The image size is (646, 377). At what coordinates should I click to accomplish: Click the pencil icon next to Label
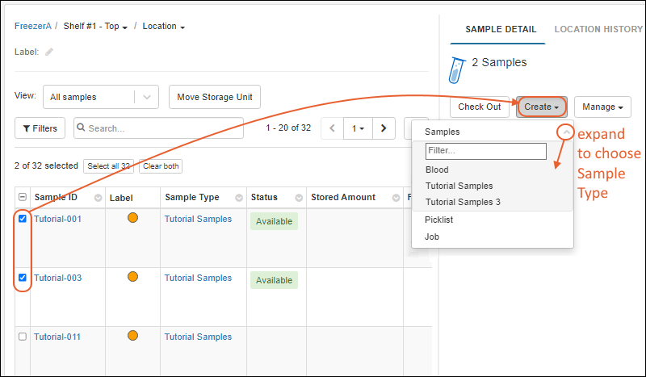(49, 52)
